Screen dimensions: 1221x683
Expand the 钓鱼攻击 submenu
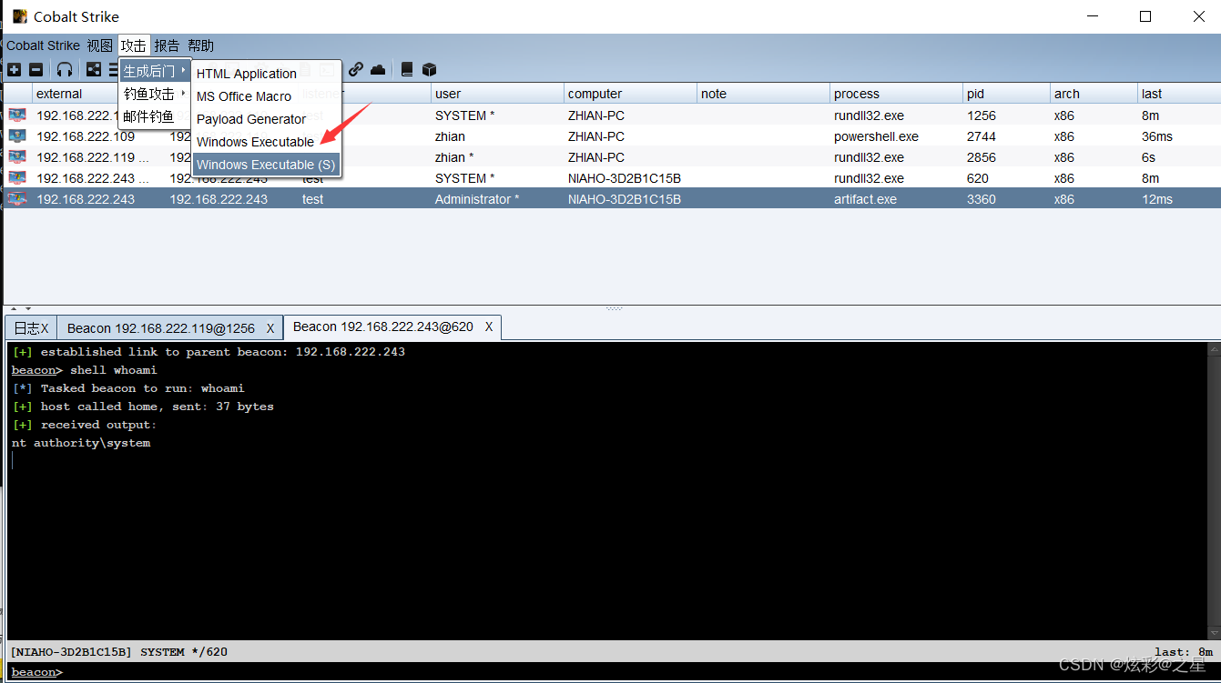click(x=155, y=94)
